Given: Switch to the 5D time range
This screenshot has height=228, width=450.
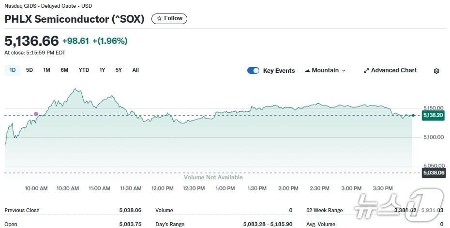Looking at the screenshot, I should 30,70.
